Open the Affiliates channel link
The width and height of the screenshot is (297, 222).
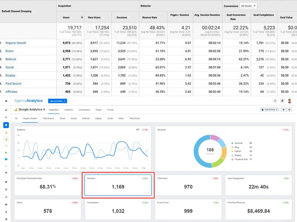[x=11, y=91]
